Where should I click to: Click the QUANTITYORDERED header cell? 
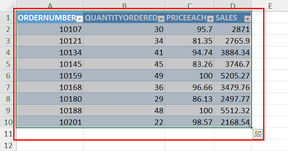[x=124, y=17]
